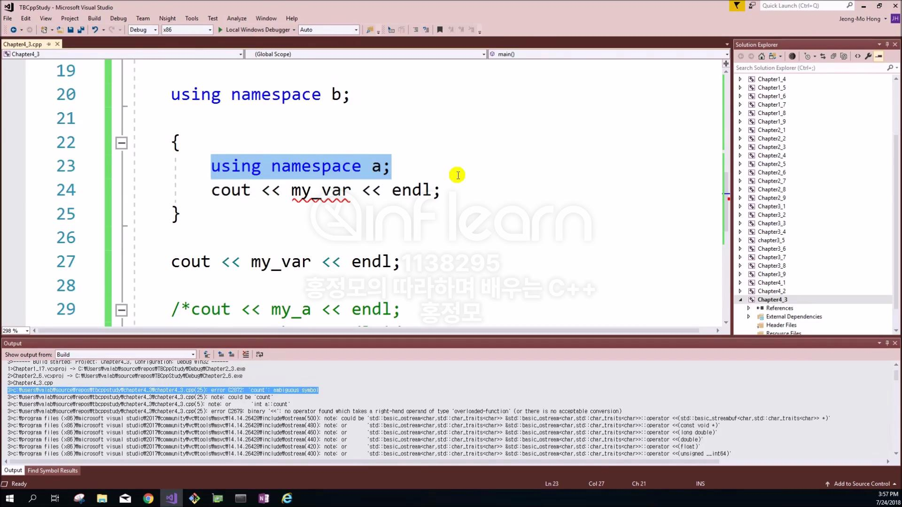
Task: Click the Undo arrow icon
Action: 95,30
